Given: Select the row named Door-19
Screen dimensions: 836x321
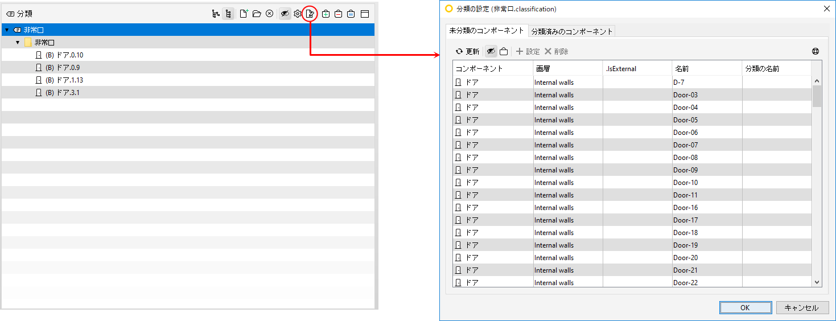Looking at the screenshot, I should (x=632, y=245).
